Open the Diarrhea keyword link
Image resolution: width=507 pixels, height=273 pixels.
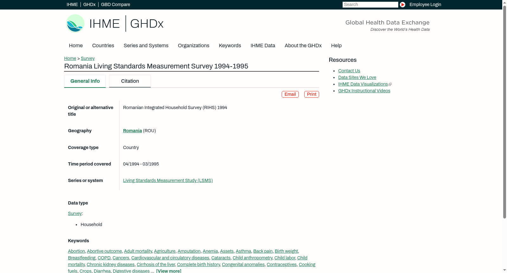coord(102,271)
